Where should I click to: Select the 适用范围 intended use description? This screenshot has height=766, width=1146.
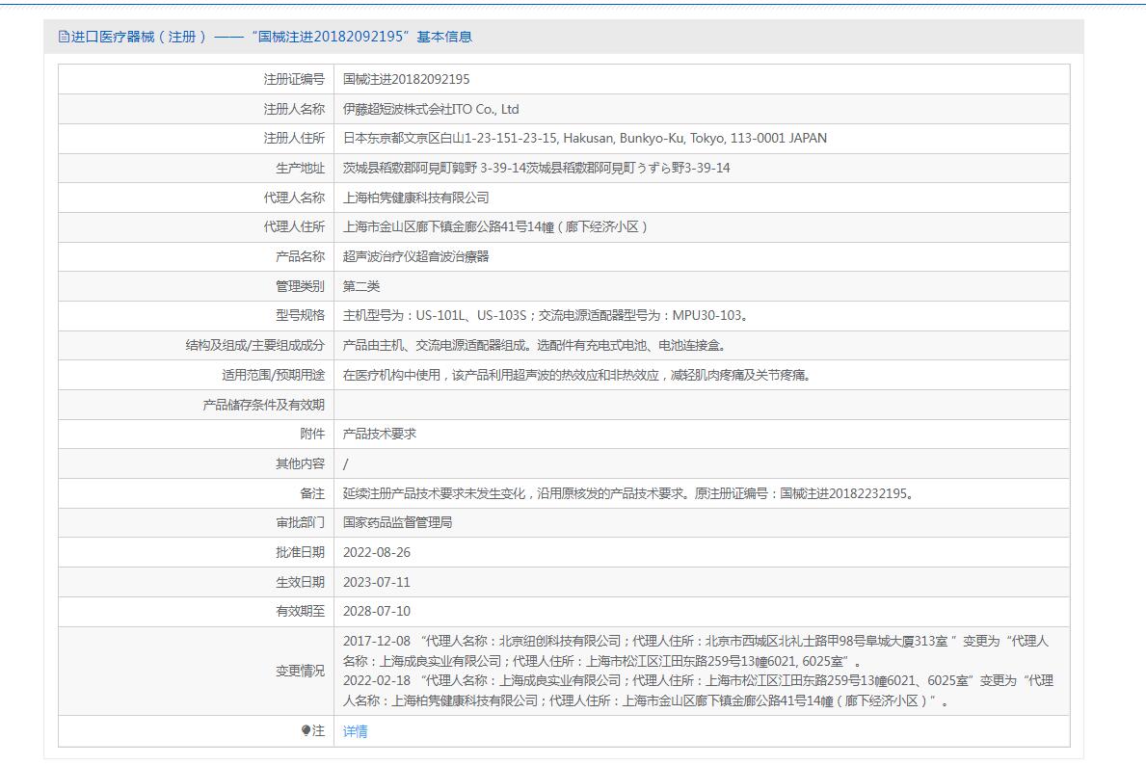point(576,375)
